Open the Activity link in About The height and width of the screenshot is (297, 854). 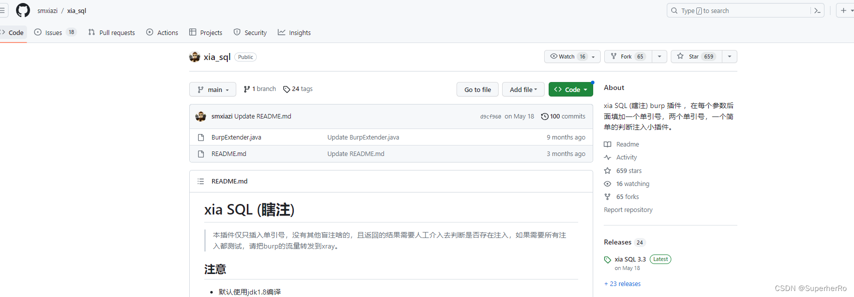[x=626, y=157]
